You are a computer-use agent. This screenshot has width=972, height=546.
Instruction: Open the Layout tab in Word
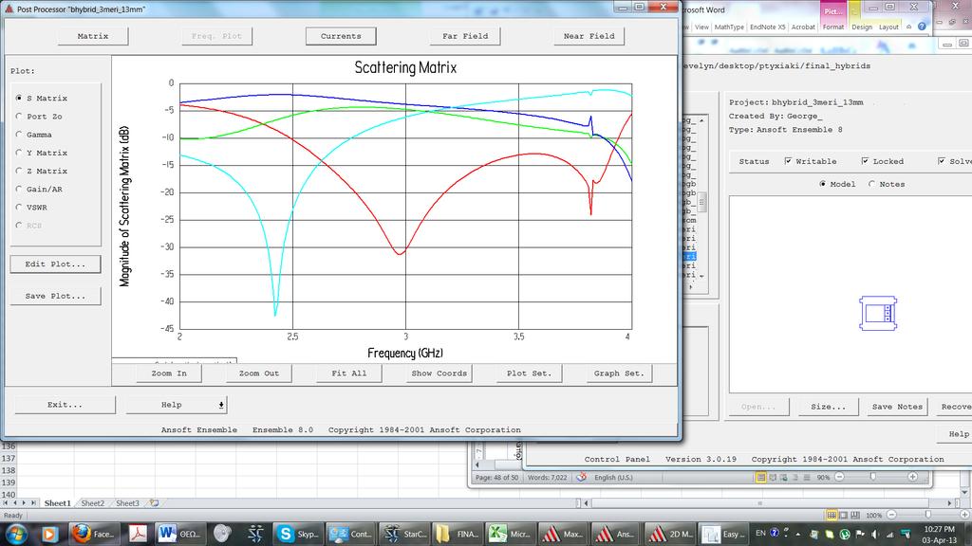(888, 27)
